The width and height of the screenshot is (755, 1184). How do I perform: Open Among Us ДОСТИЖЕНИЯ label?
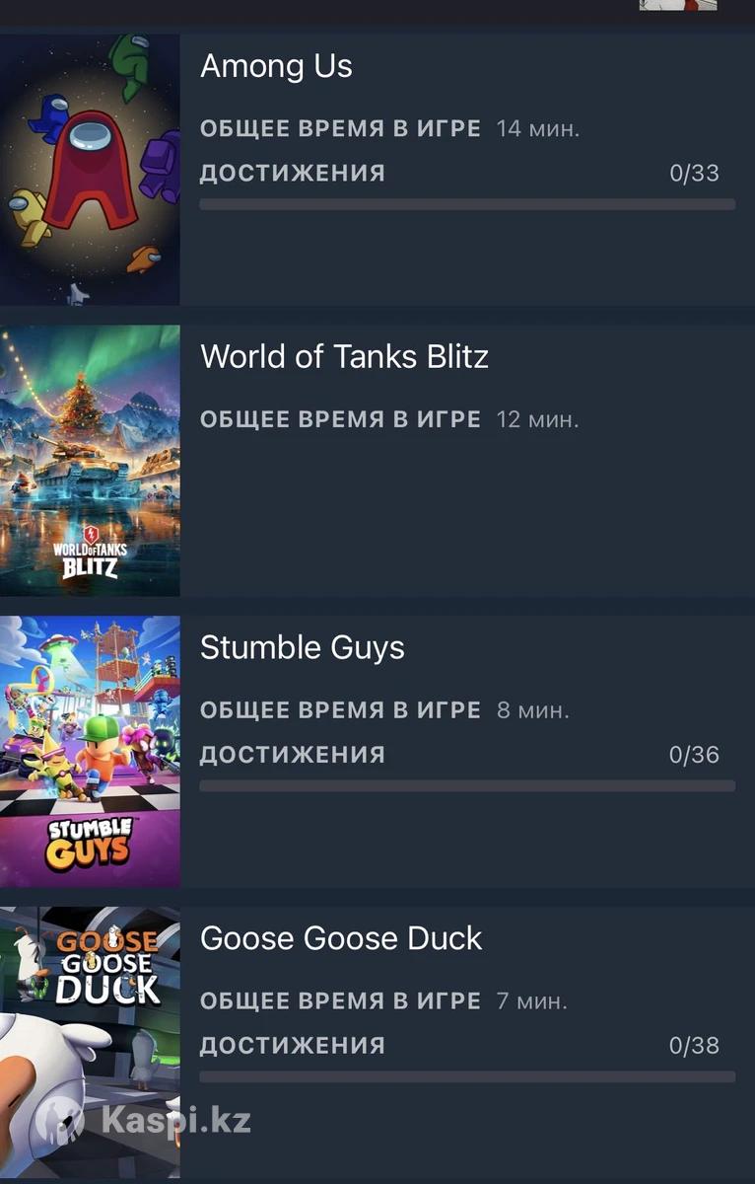tap(293, 174)
